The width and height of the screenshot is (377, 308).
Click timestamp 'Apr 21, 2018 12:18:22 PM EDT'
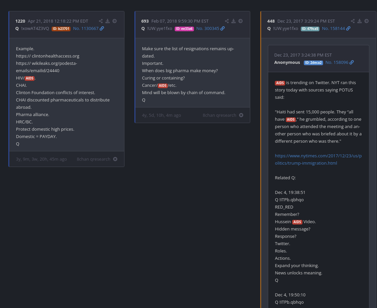(x=58, y=21)
